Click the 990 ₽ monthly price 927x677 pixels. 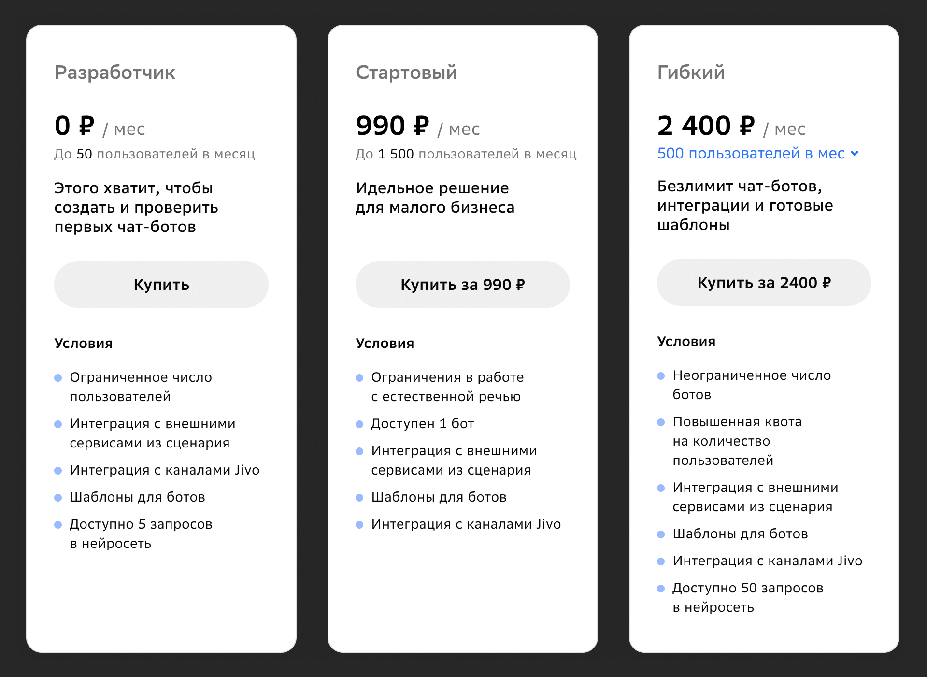tap(392, 126)
